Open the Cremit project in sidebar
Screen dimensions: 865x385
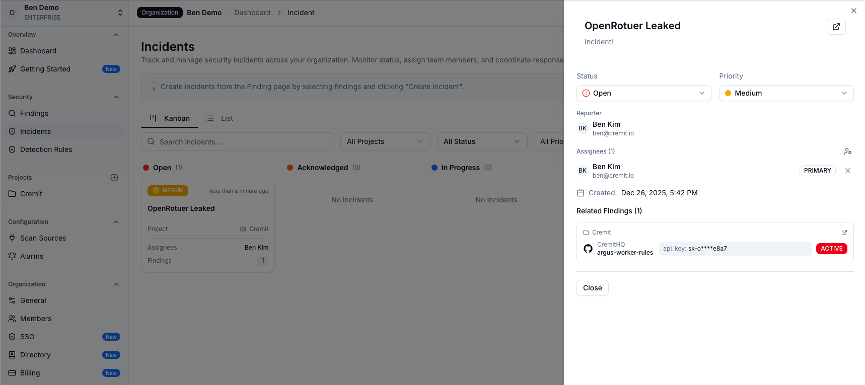[x=64, y=194]
